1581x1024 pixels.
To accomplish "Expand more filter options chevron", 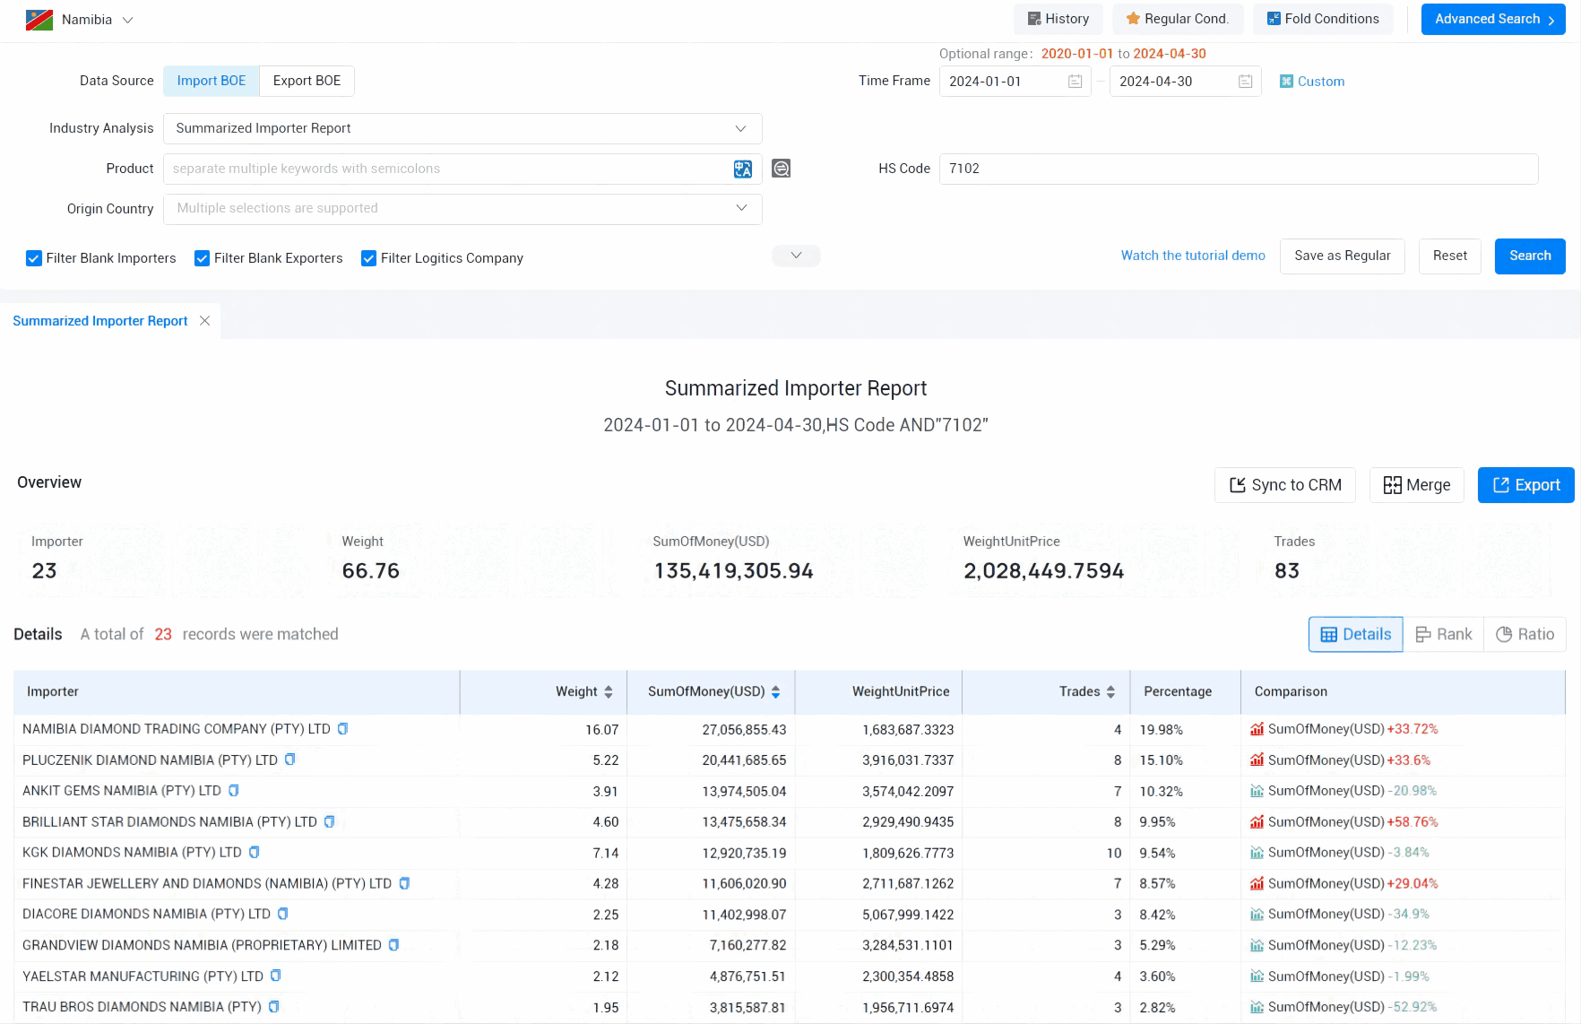I will click(796, 256).
